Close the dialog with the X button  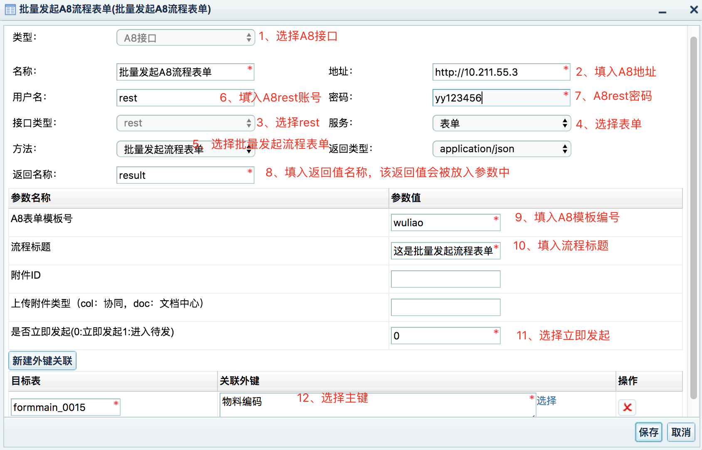pos(694,10)
